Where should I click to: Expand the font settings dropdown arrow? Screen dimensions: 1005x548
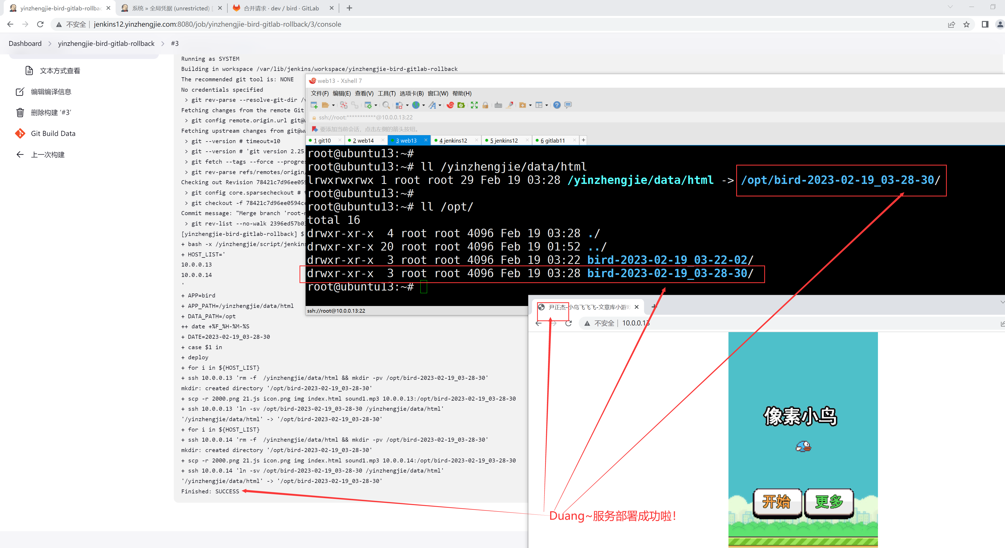click(x=440, y=105)
